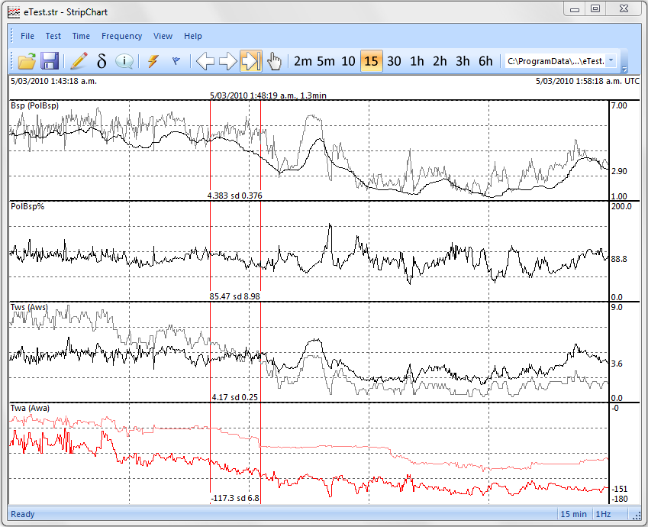This screenshot has width=648, height=527.
Task: Open the Frequency menu
Action: tap(121, 36)
